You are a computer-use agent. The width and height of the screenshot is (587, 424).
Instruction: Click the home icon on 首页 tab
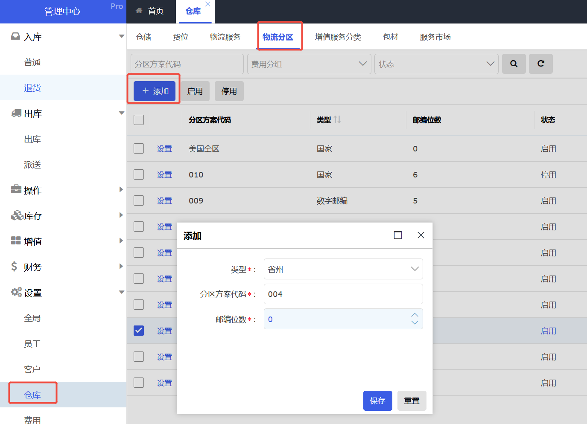pyautogui.click(x=139, y=11)
